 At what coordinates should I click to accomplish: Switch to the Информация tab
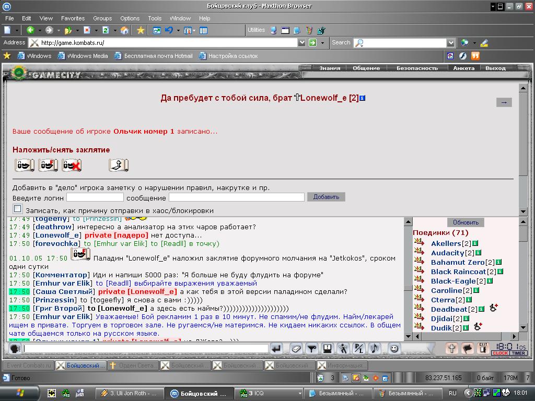342,365
